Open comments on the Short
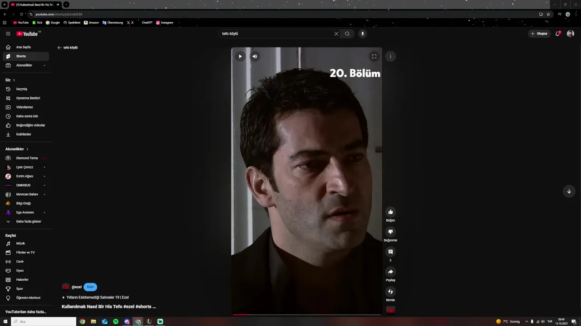 pos(390,252)
